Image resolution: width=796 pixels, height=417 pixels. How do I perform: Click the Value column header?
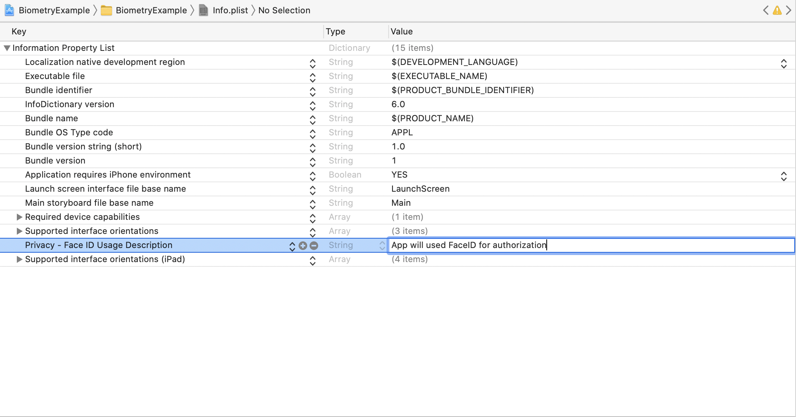point(402,32)
